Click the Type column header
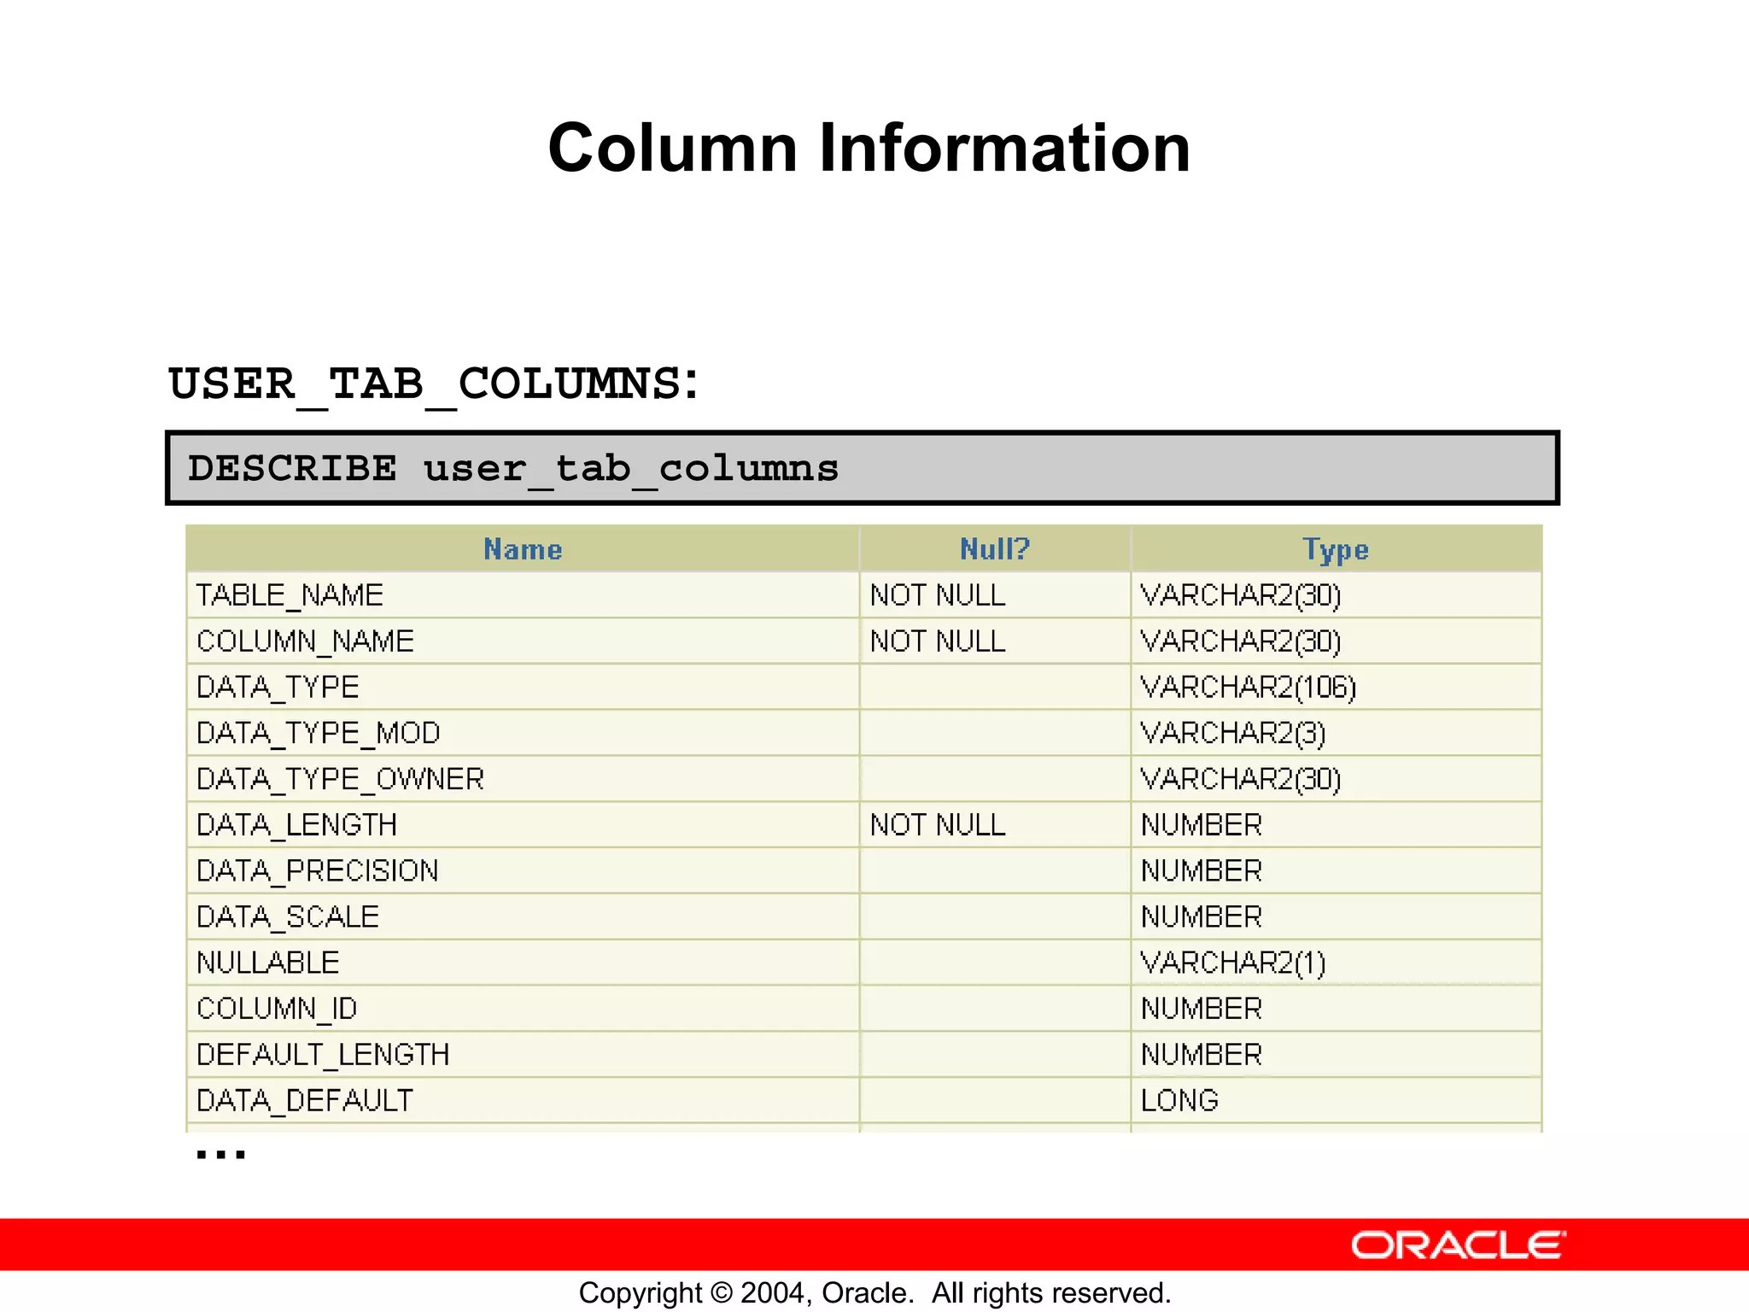 click(1336, 549)
